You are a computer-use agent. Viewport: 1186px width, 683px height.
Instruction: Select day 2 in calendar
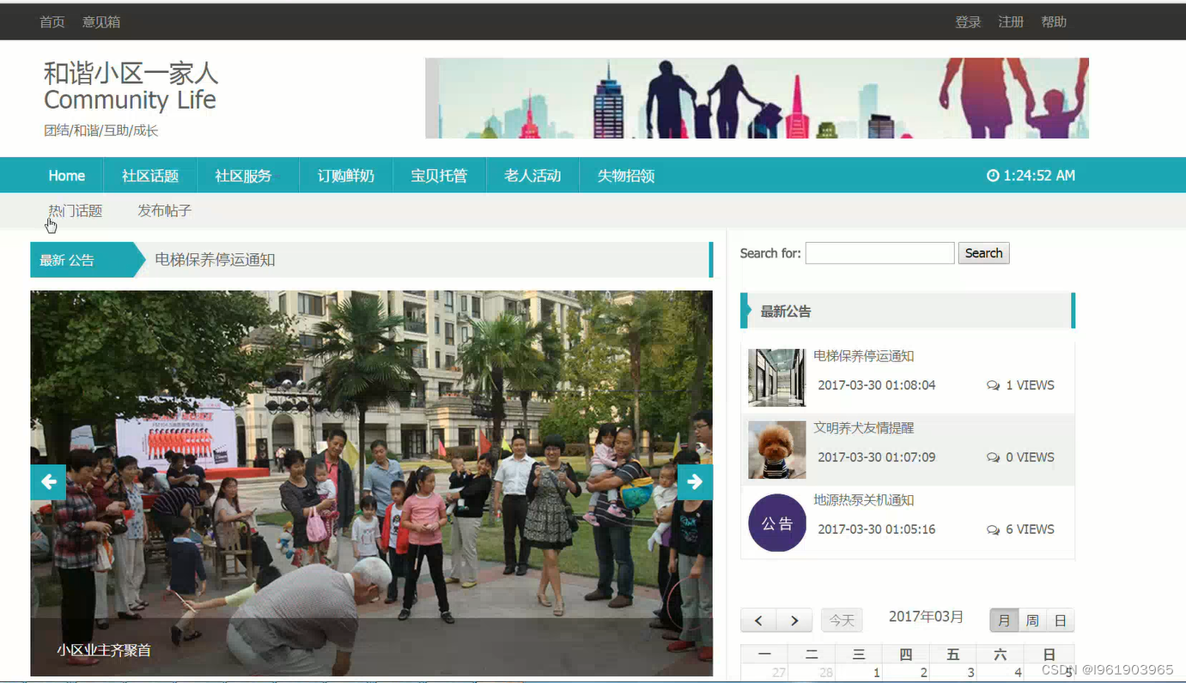tap(906, 673)
